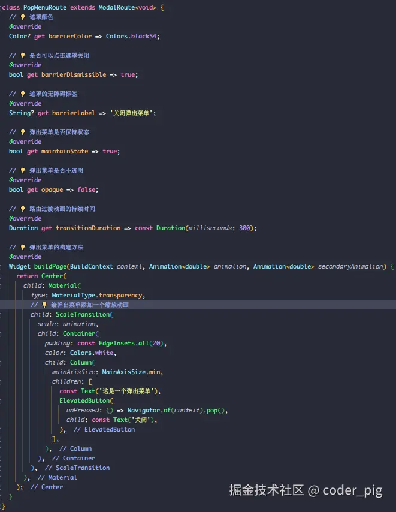Click the closing comment // Column

(75, 449)
